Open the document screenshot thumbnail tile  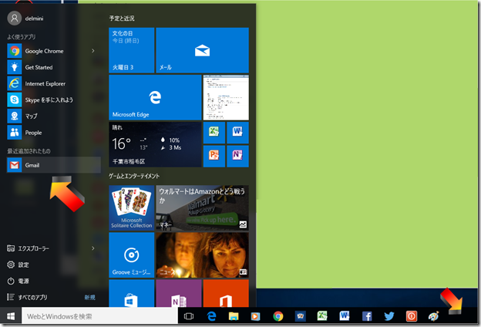226,97
